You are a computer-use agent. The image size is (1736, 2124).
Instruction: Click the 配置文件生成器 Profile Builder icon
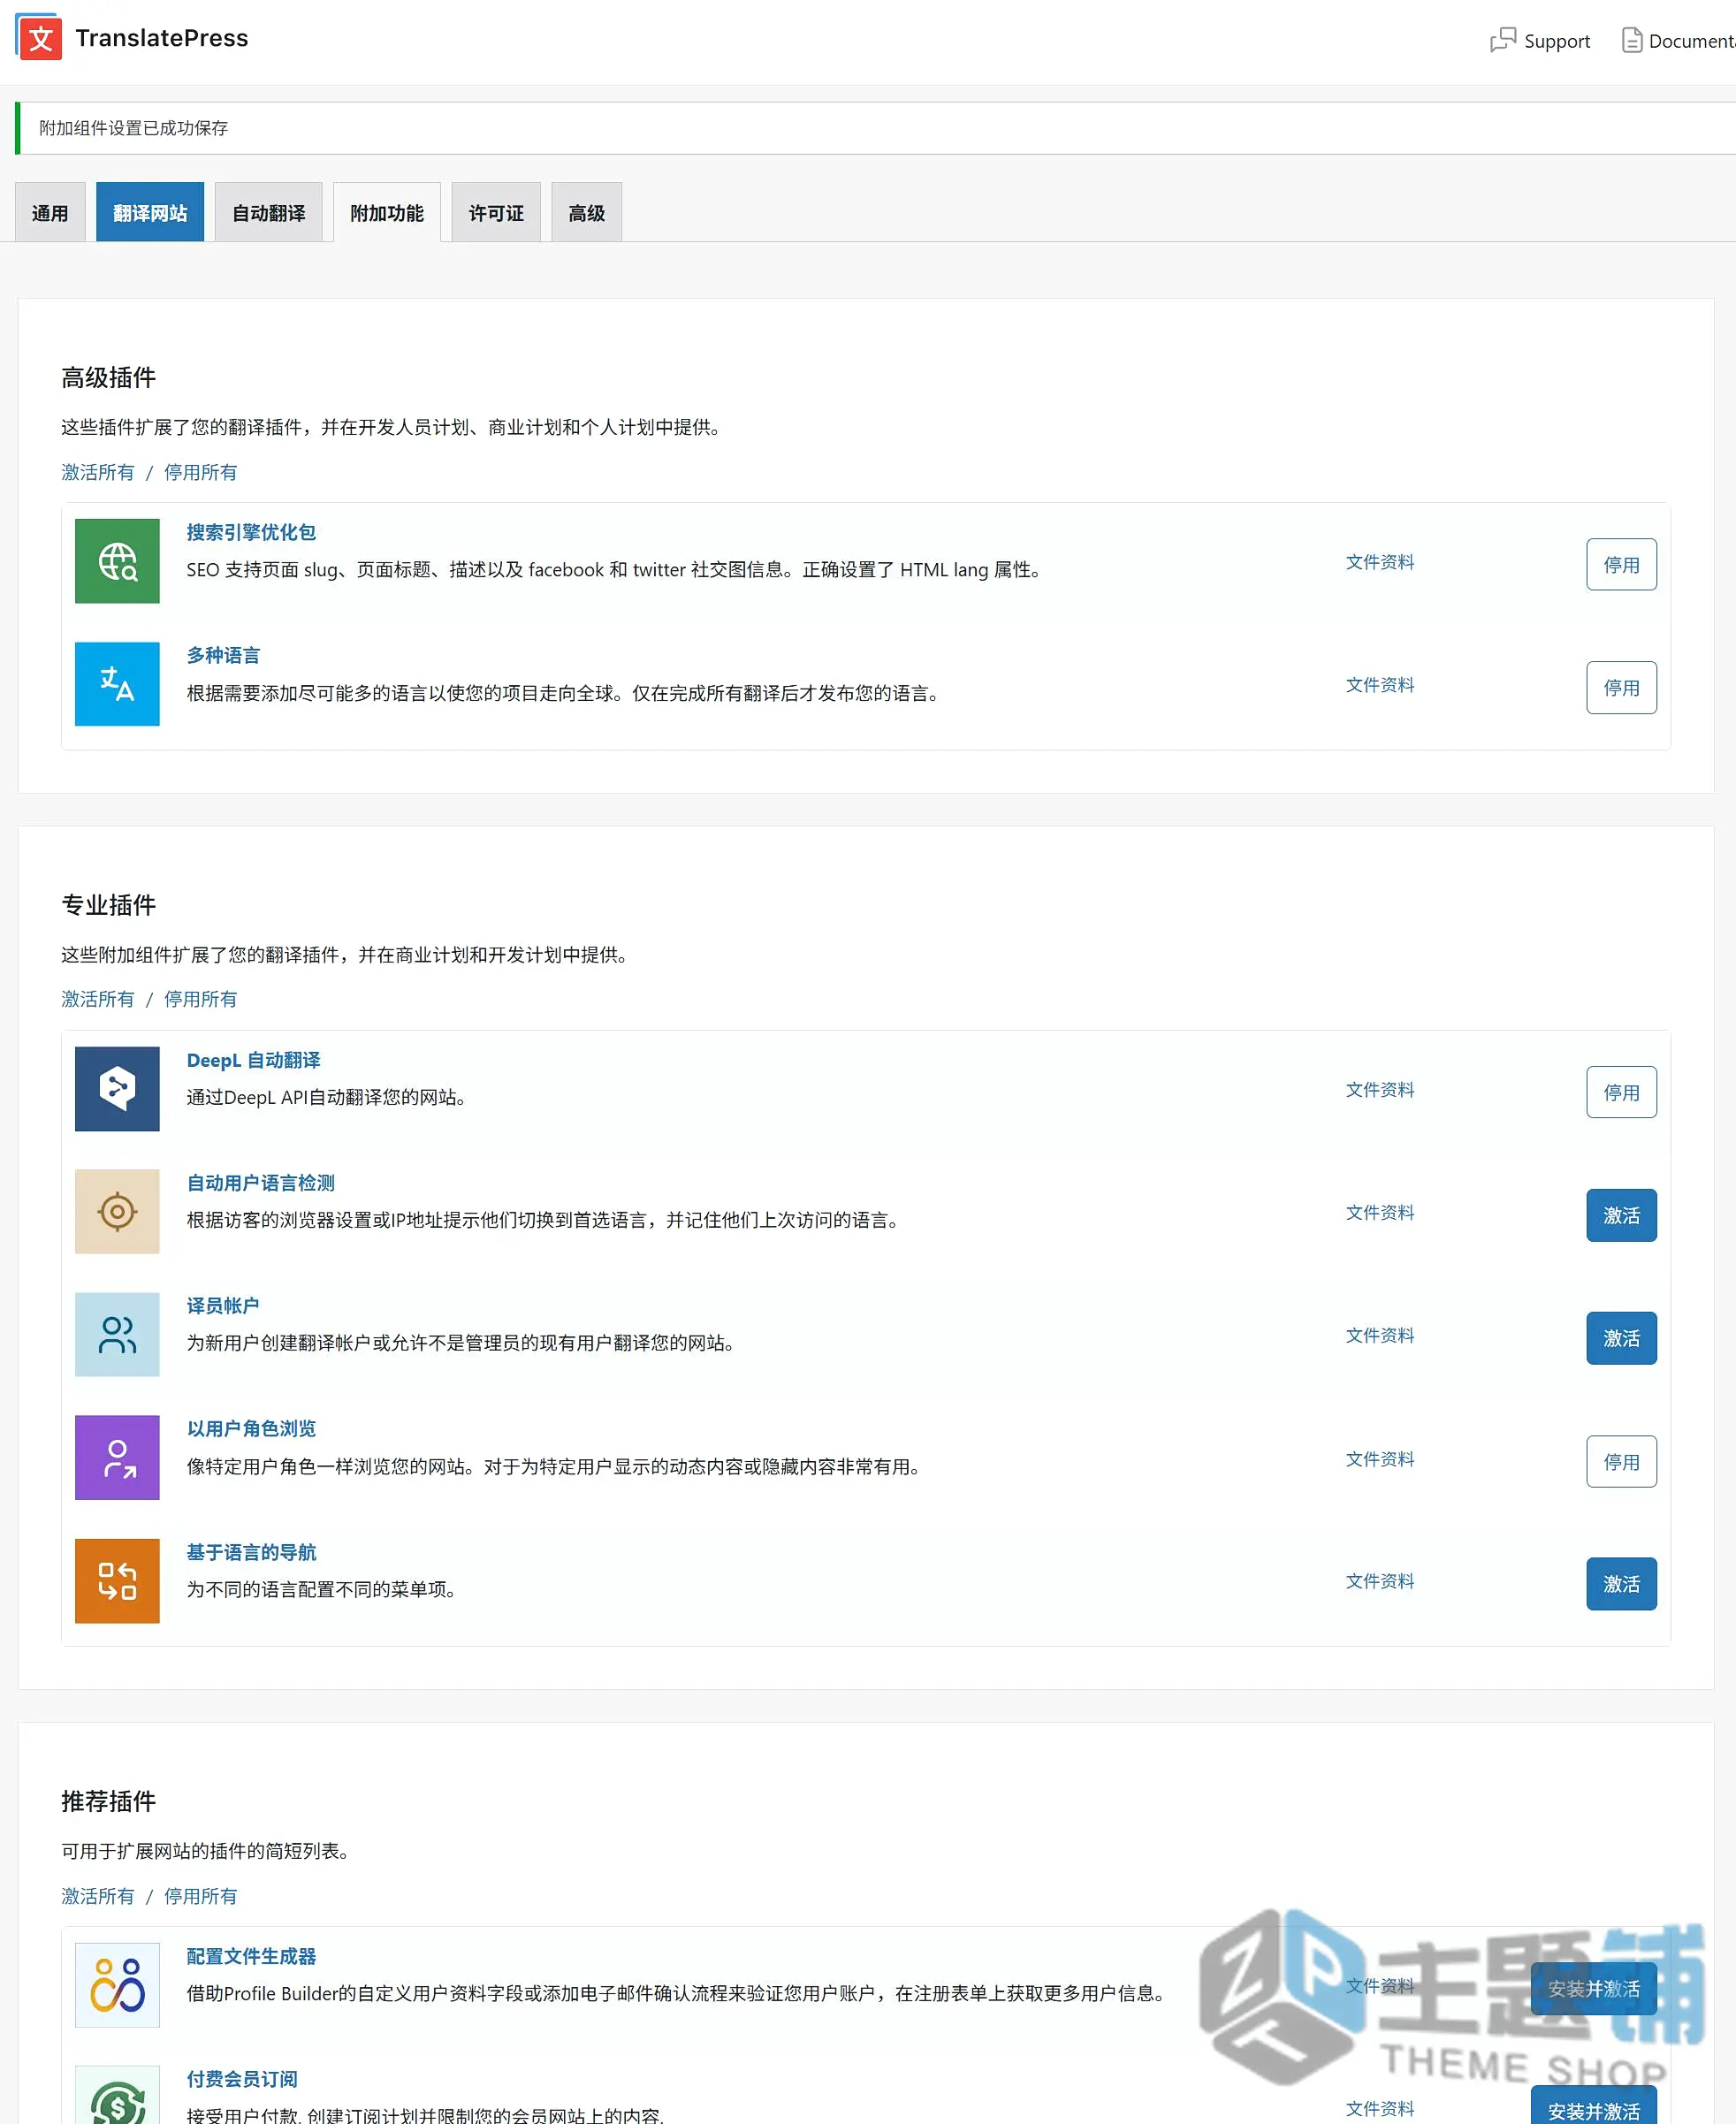point(117,1985)
